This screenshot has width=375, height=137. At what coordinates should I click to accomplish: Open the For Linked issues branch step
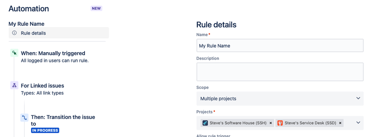(42, 86)
